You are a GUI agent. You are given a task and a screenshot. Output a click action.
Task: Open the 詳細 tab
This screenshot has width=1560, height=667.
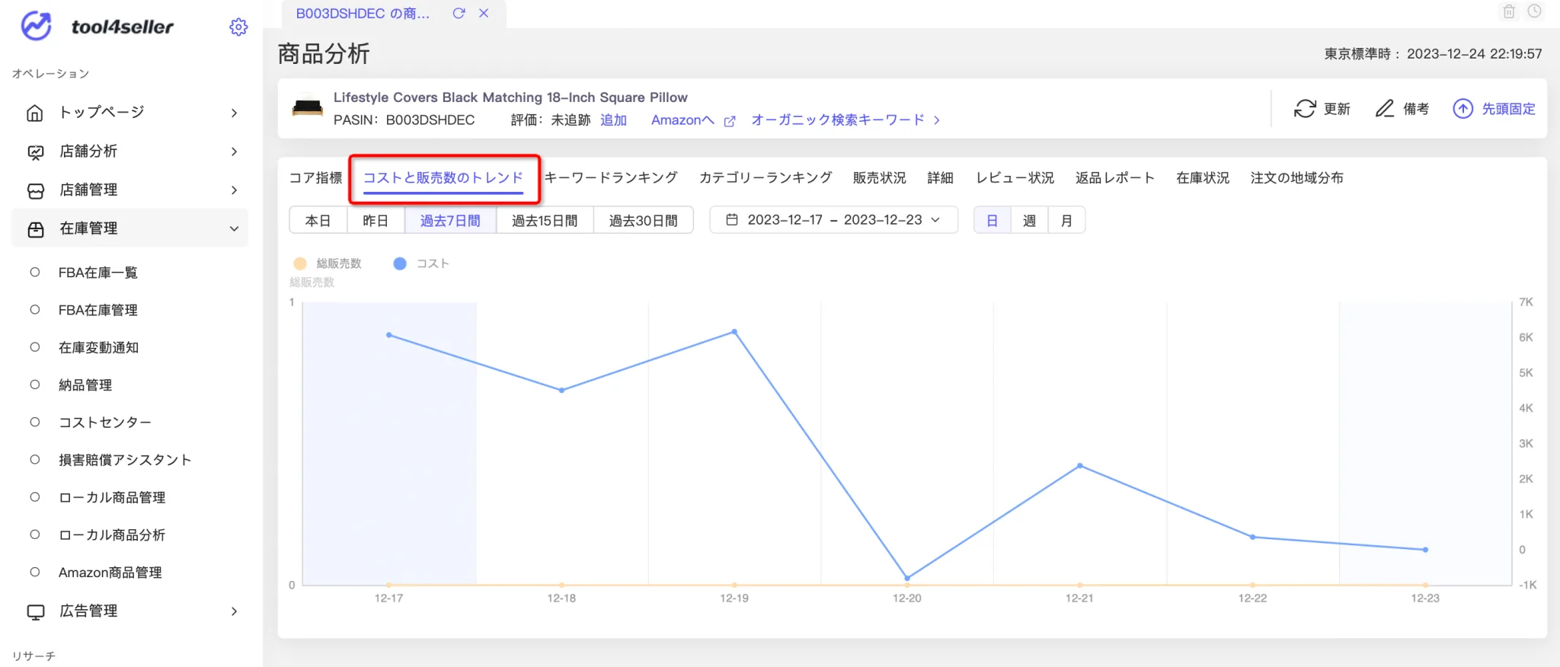pos(940,177)
